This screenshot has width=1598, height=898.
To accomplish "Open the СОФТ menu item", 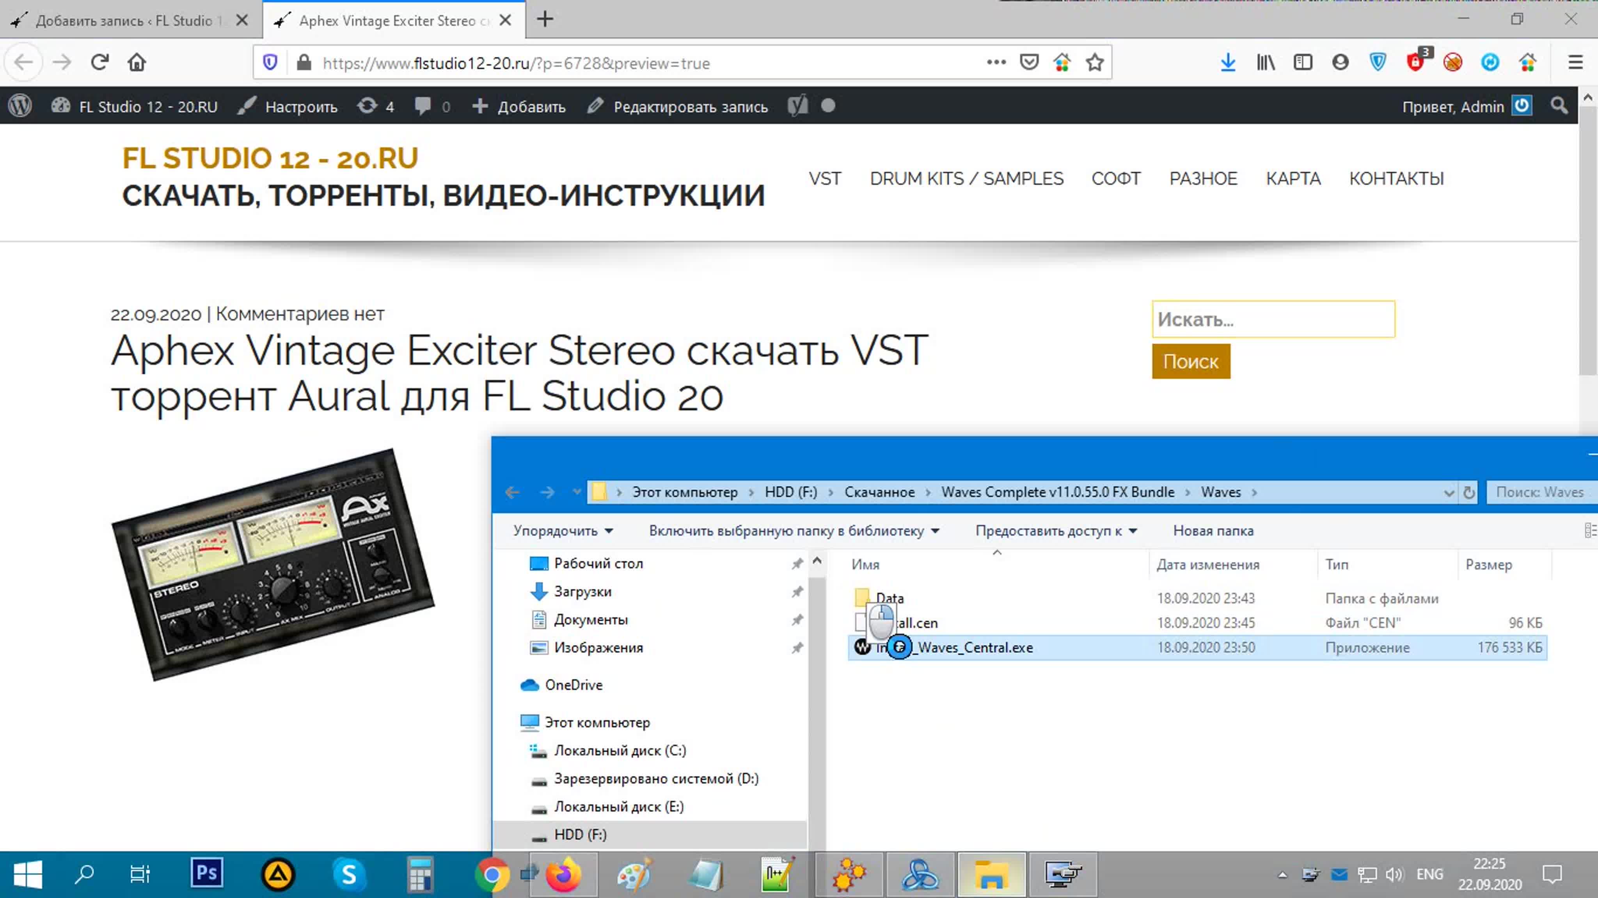I will tap(1116, 179).
